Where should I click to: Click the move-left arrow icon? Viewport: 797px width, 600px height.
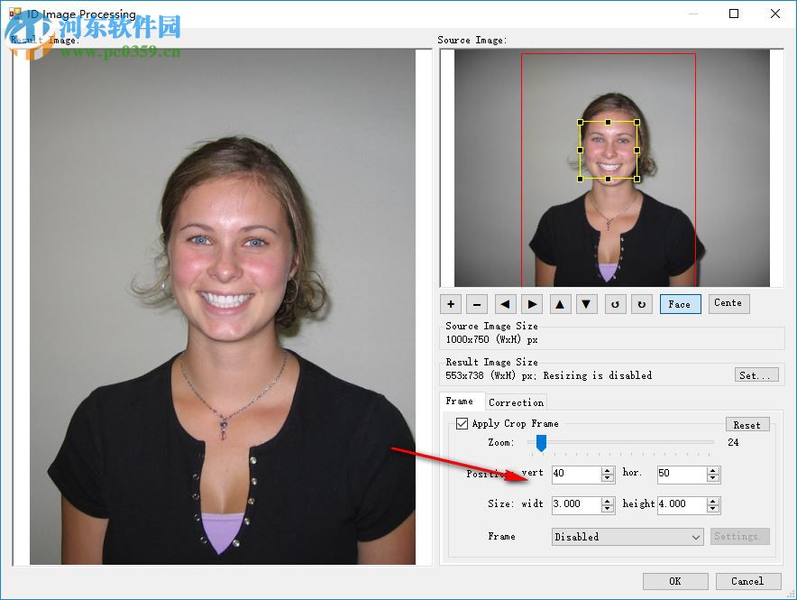point(505,304)
